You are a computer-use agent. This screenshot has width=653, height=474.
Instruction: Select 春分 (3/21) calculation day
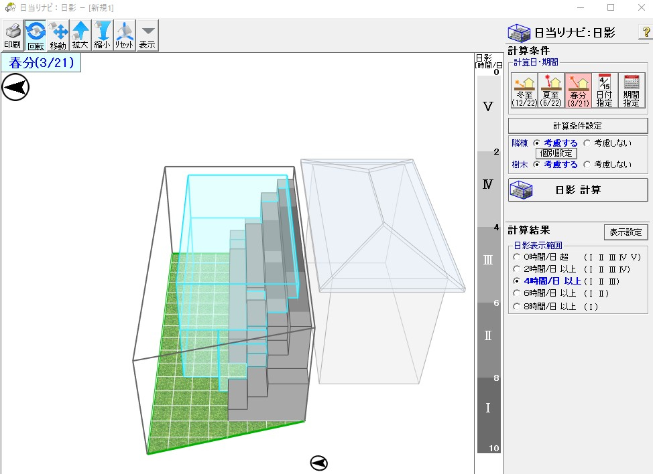coord(578,90)
